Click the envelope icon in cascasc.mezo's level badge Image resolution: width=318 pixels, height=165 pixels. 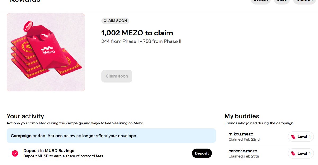pyautogui.click(x=293, y=154)
